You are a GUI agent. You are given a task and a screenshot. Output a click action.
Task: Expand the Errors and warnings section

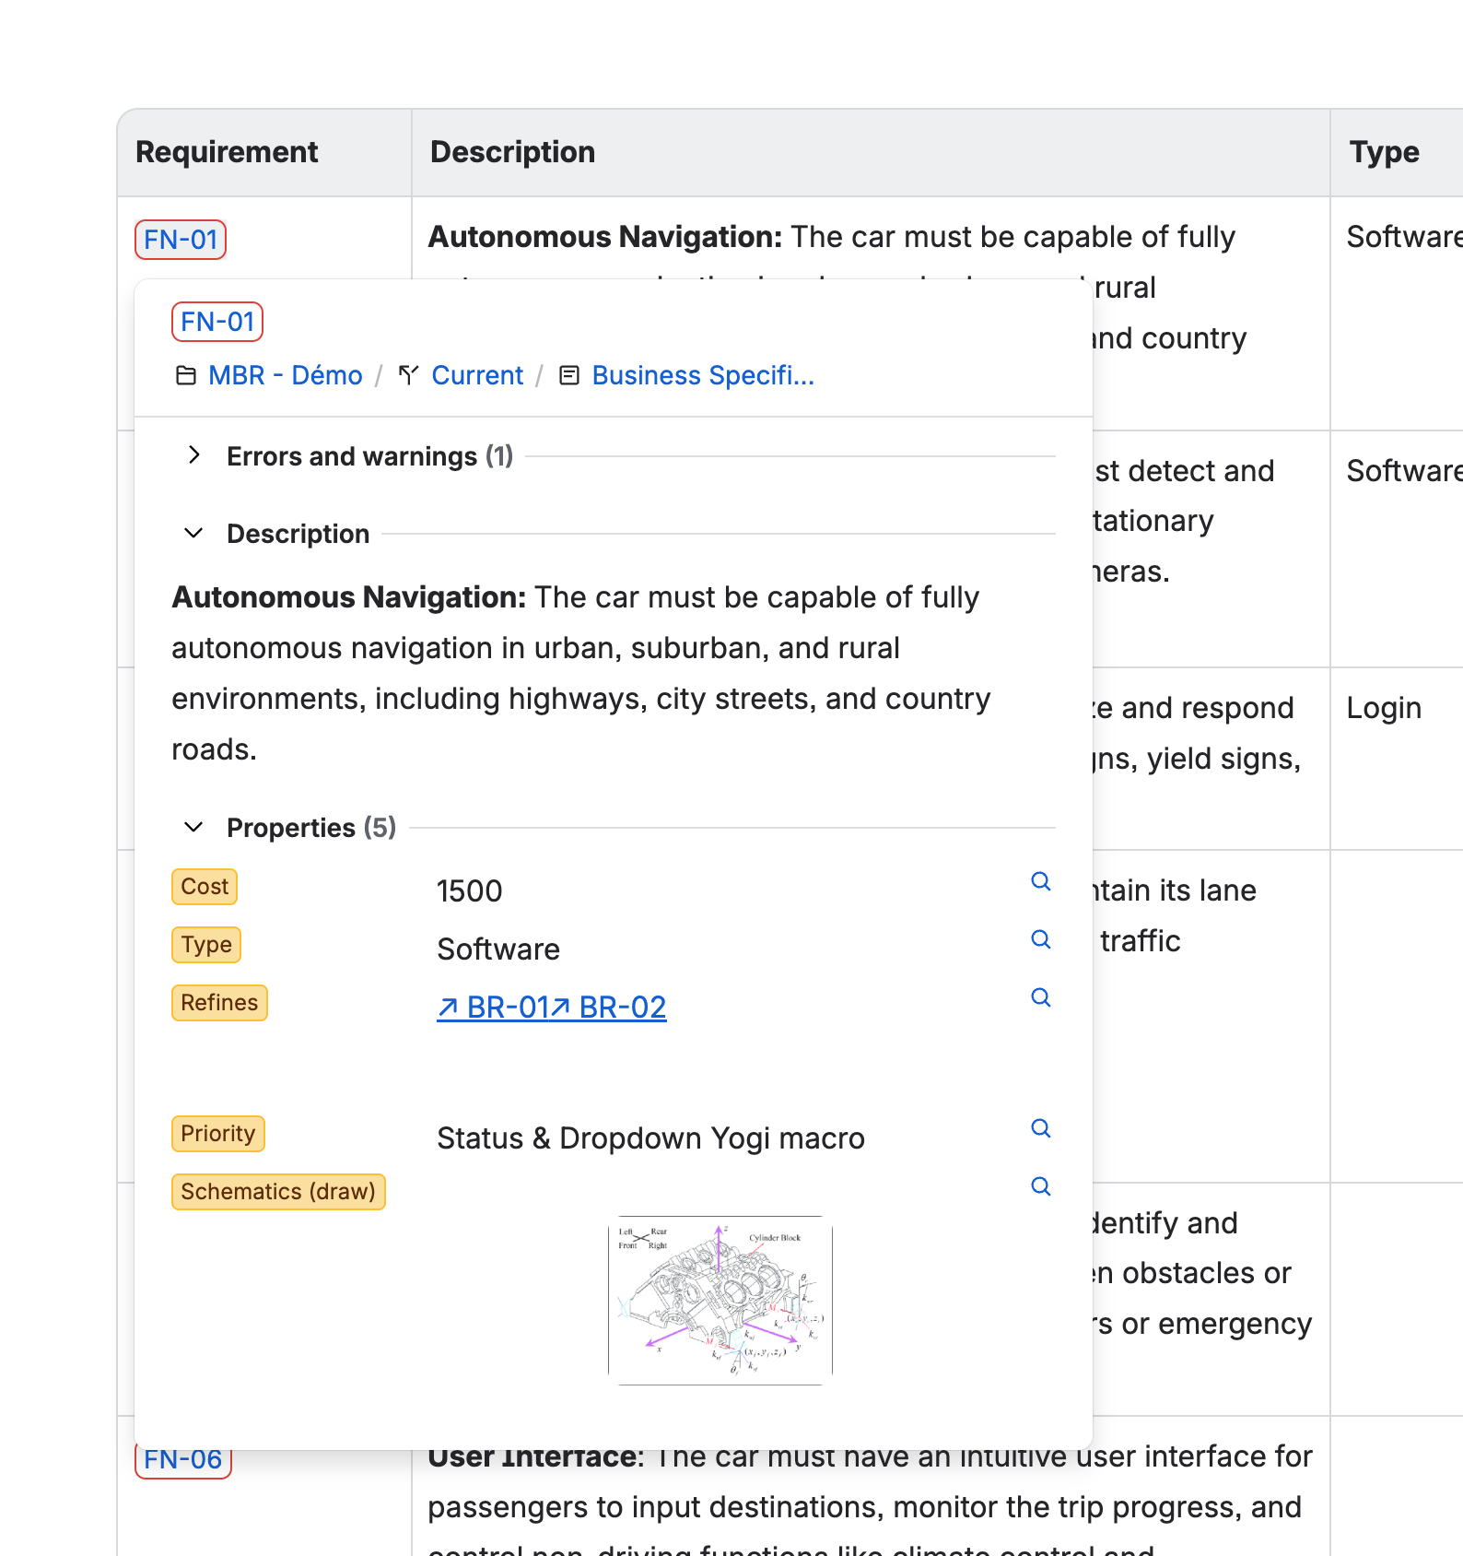pyautogui.click(x=193, y=455)
